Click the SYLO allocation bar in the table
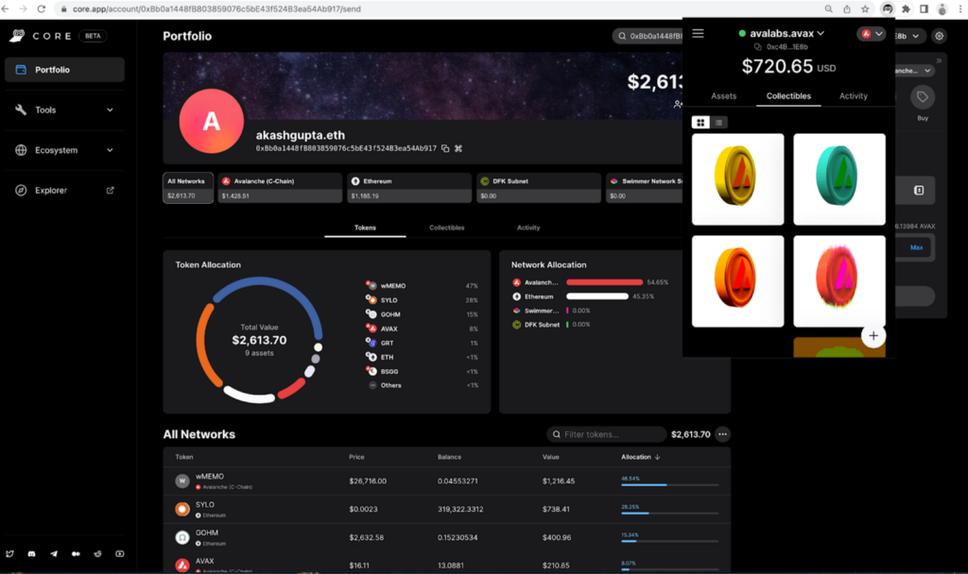Viewport: 968px width, 574px height. click(669, 513)
